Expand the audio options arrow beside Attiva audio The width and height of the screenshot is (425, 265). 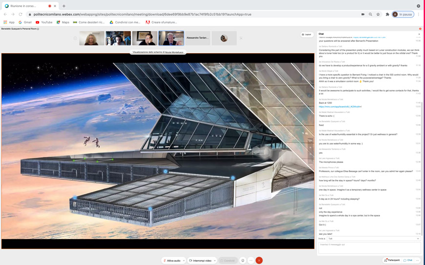[x=184, y=261]
